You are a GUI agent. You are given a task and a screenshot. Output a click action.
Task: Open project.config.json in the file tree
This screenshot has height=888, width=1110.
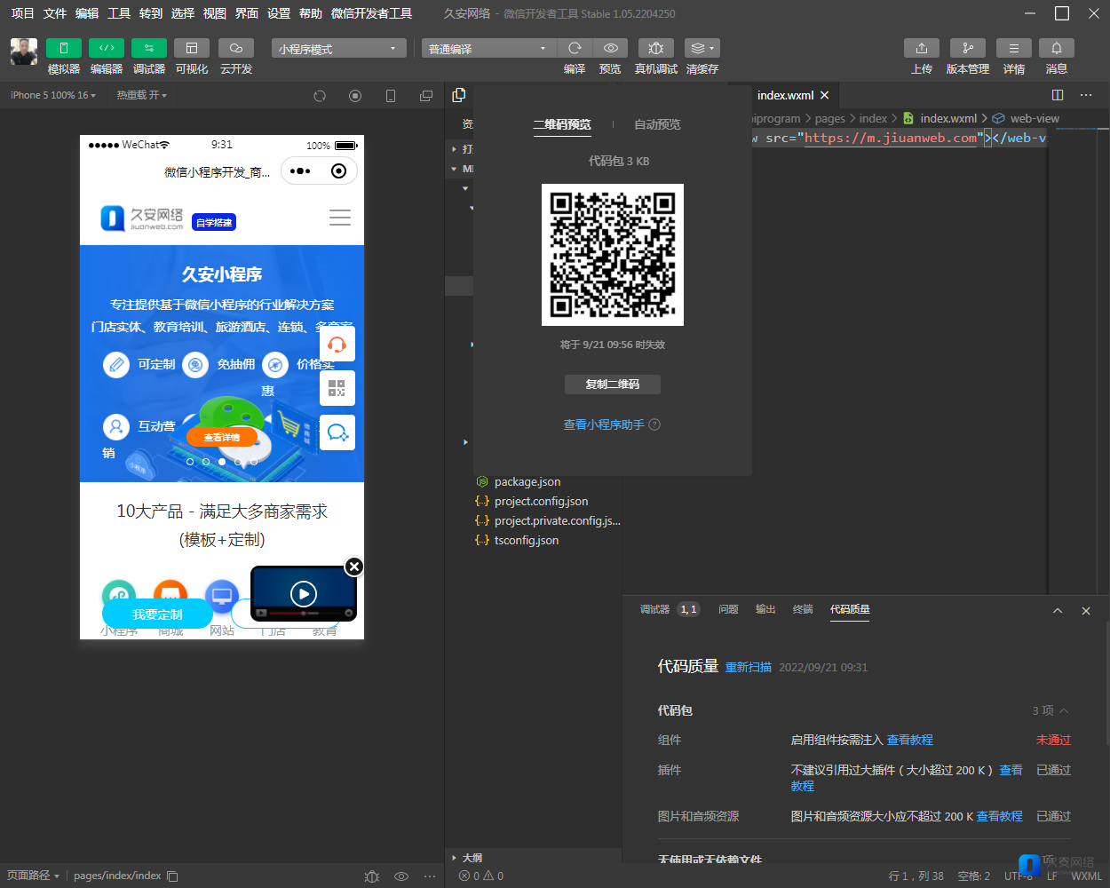pos(541,502)
